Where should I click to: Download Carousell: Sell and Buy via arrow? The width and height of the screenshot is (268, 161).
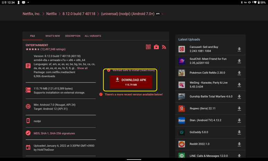pyautogui.click(x=239, y=49)
